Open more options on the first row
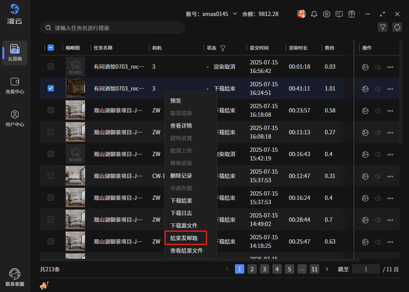 coord(390,67)
